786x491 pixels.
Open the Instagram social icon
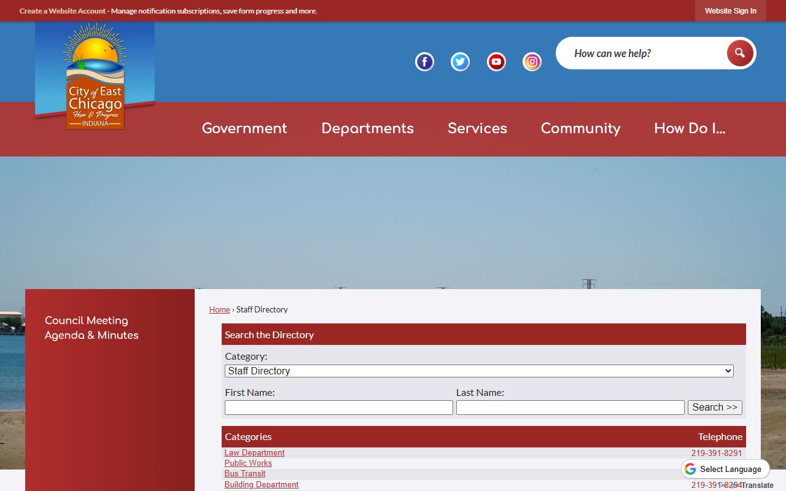tap(532, 62)
